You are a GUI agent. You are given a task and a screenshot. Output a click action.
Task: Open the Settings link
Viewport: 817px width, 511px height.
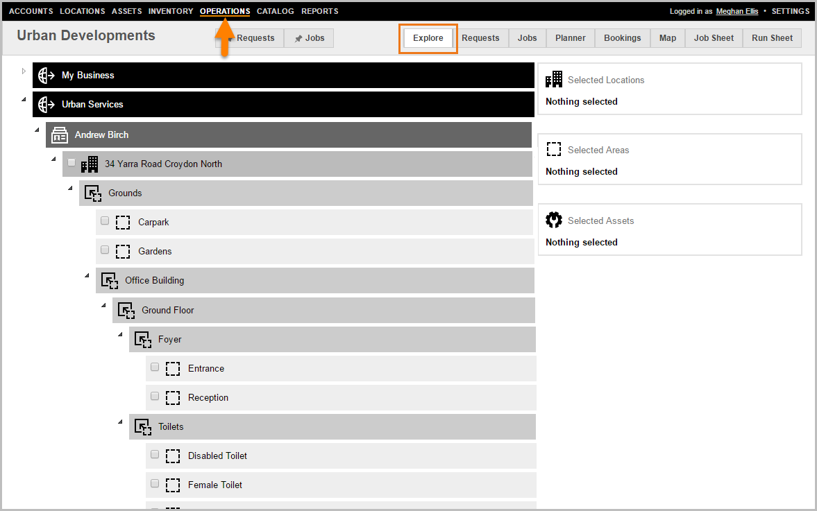coord(790,11)
